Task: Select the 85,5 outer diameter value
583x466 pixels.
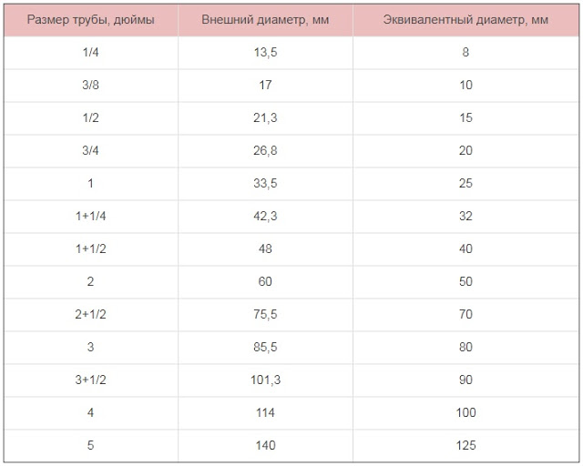Action: point(265,348)
